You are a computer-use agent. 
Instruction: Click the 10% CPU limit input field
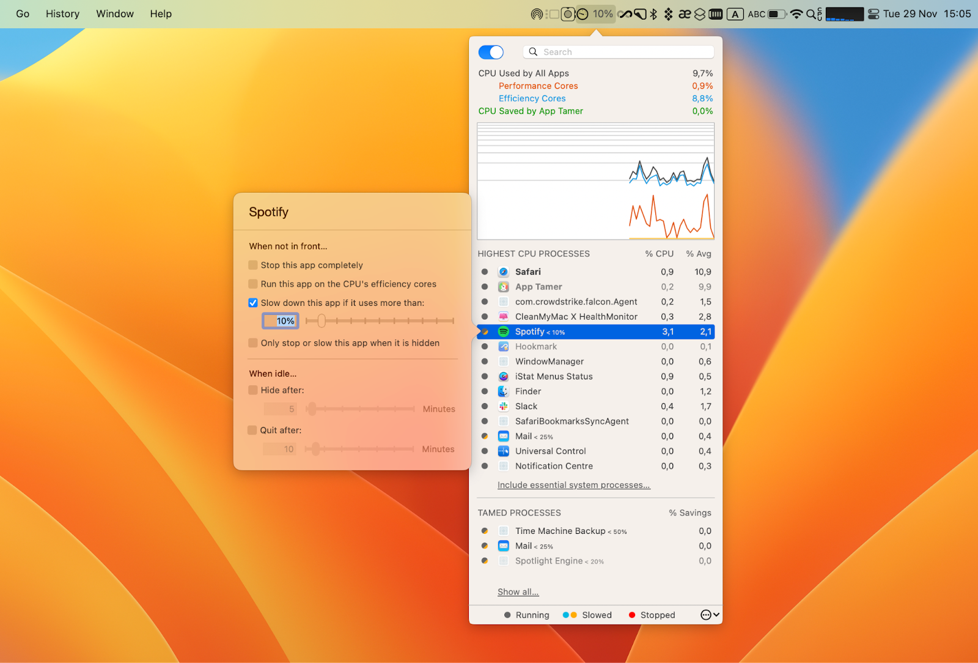tap(280, 321)
